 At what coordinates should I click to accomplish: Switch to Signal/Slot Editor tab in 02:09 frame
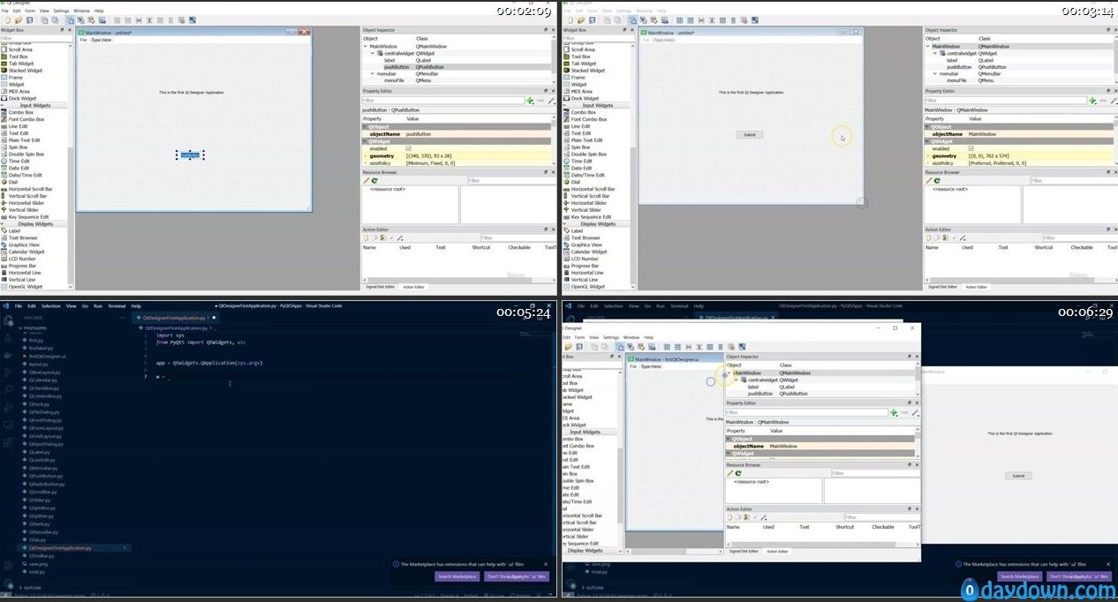click(x=381, y=287)
